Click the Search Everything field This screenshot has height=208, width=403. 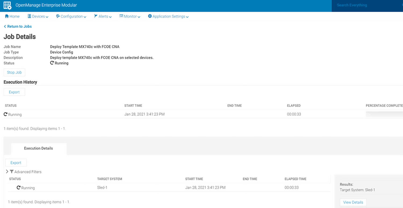(x=363, y=5)
